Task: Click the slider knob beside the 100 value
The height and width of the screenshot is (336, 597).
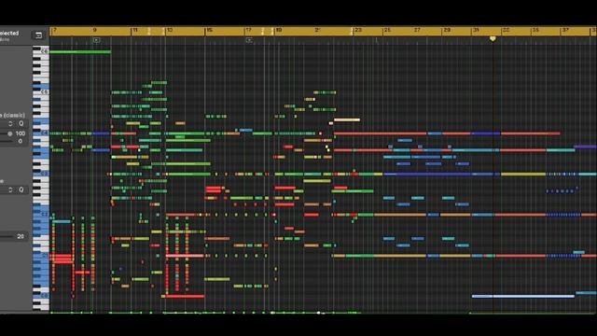Action: tap(10, 133)
